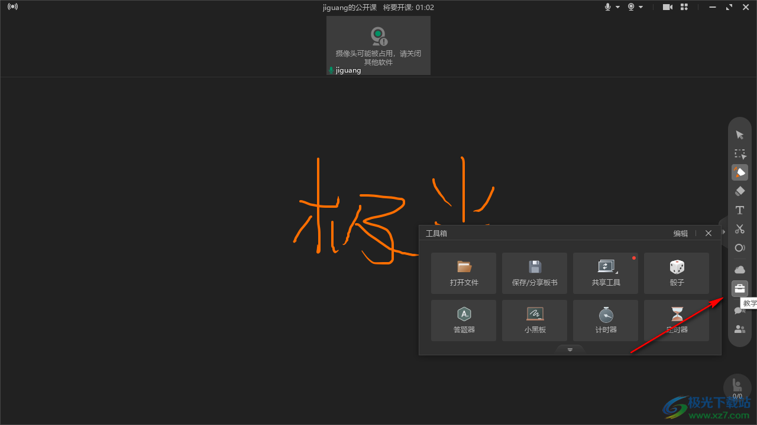Expand more tools at toolbox bottom
This screenshot has width=757, height=425.
point(570,349)
